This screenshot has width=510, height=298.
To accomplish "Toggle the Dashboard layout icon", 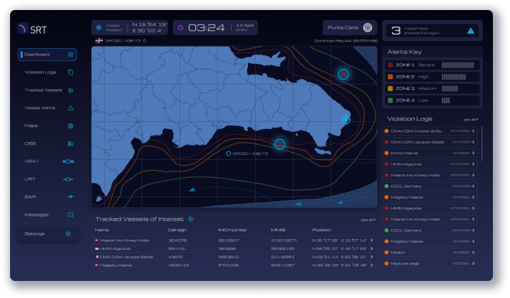I will pos(71,54).
